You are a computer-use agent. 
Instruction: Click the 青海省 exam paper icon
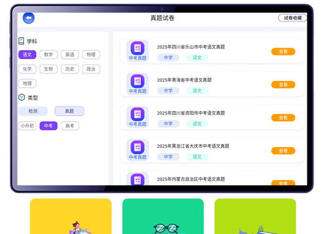point(137,81)
